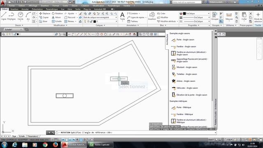Click the Ajuster trim tool

point(69,14)
